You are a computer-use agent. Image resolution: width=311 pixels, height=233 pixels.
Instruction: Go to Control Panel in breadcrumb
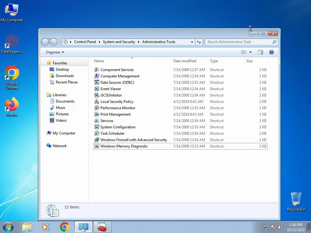point(85,42)
